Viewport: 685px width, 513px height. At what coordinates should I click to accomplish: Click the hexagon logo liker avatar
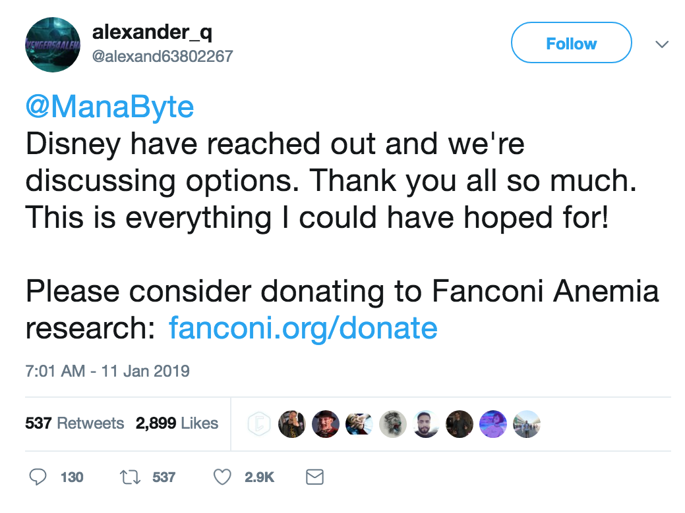259,424
